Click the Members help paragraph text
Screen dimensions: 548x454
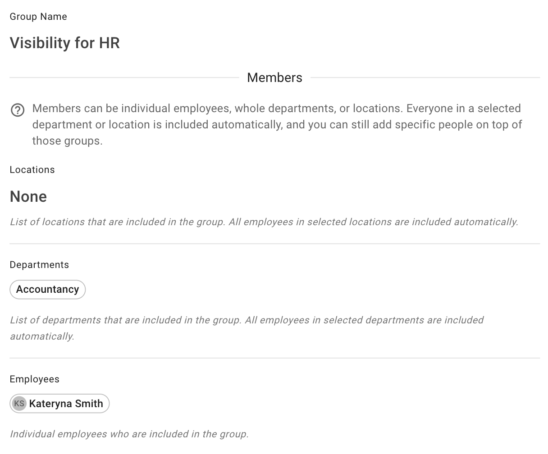point(276,124)
